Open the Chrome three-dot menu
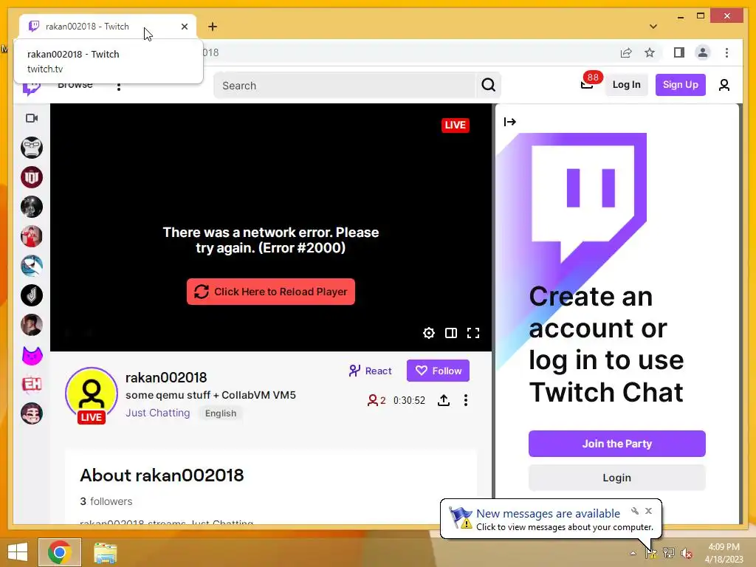Viewport: 756px width, 567px height. (726, 52)
